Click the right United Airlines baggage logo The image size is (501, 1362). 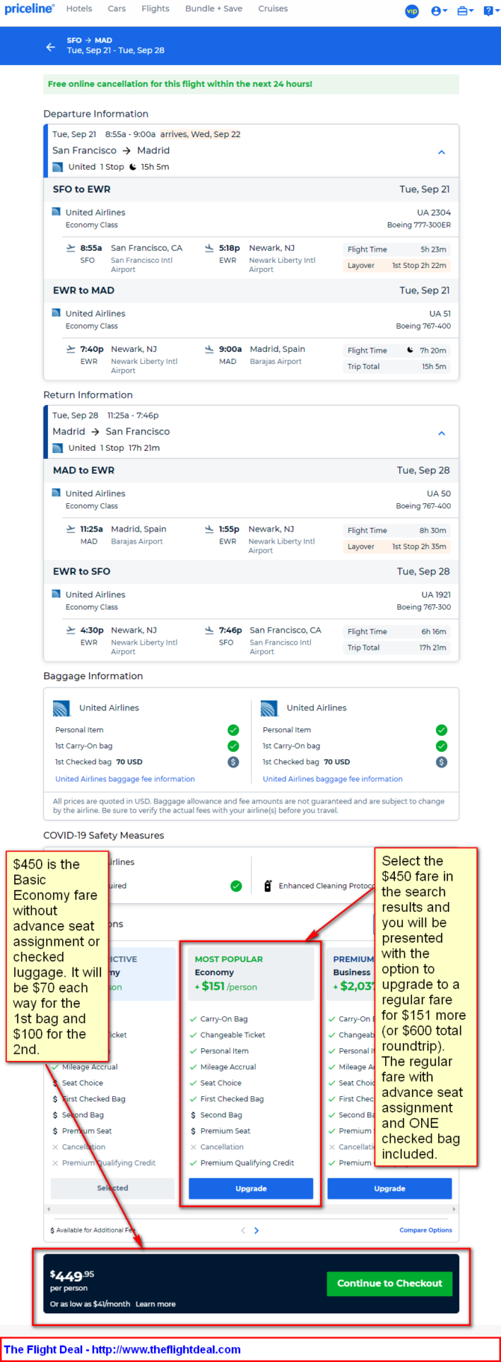(x=269, y=708)
